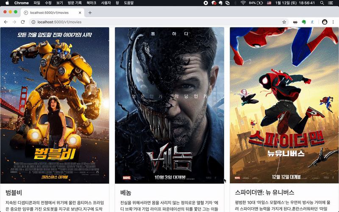Open the site information icon in the address bar
Viewport: 339px width, 212px height.
[33, 22]
